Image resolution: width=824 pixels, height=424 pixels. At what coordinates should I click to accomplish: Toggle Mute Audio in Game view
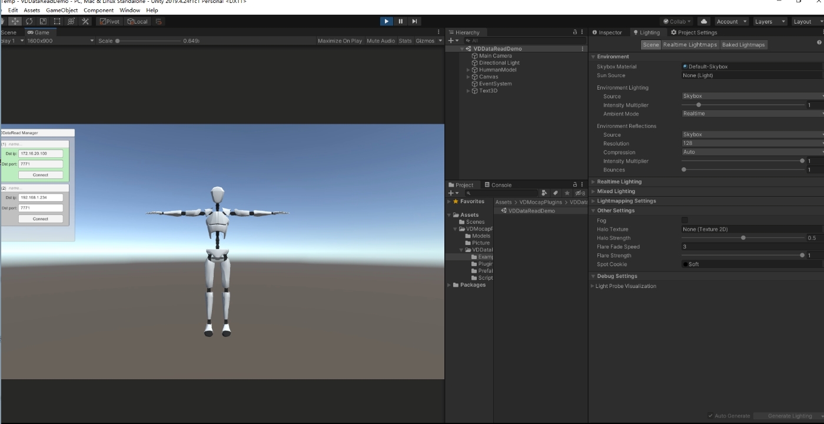tap(381, 41)
